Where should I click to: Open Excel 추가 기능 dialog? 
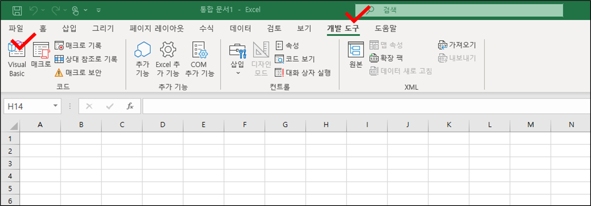(168, 59)
